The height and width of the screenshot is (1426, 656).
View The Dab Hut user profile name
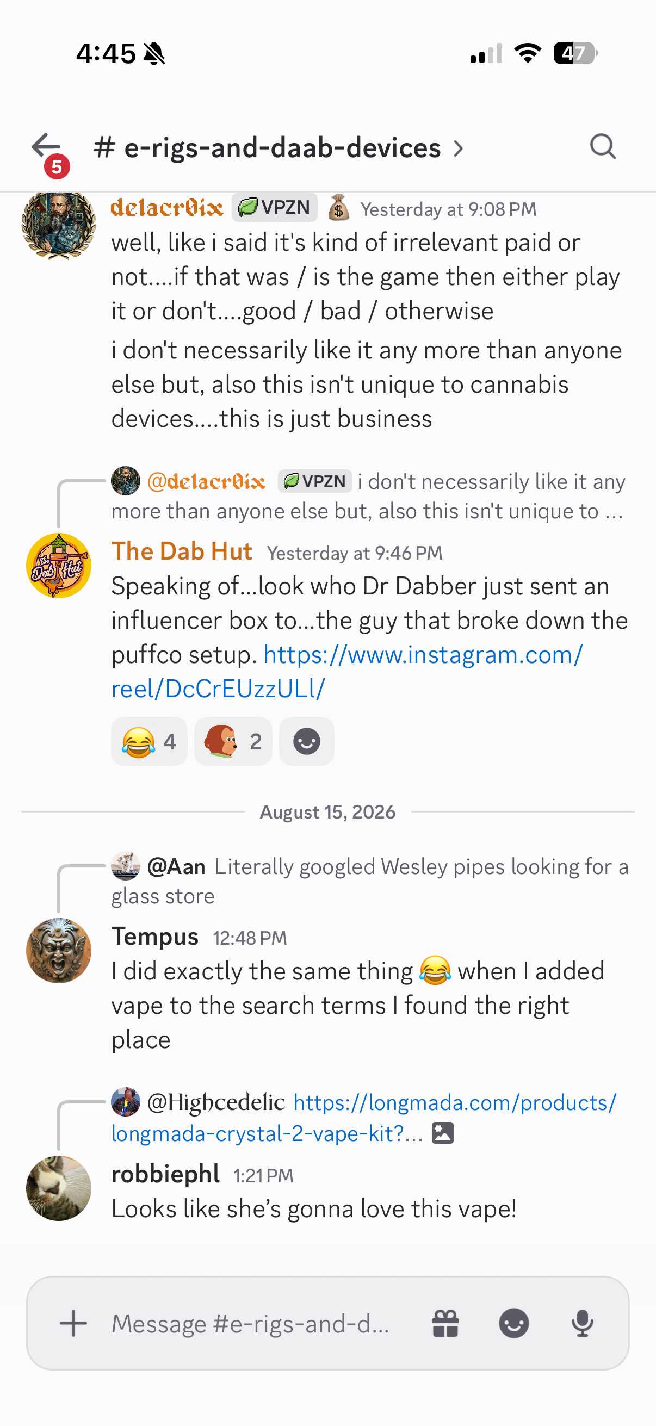tap(182, 551)
